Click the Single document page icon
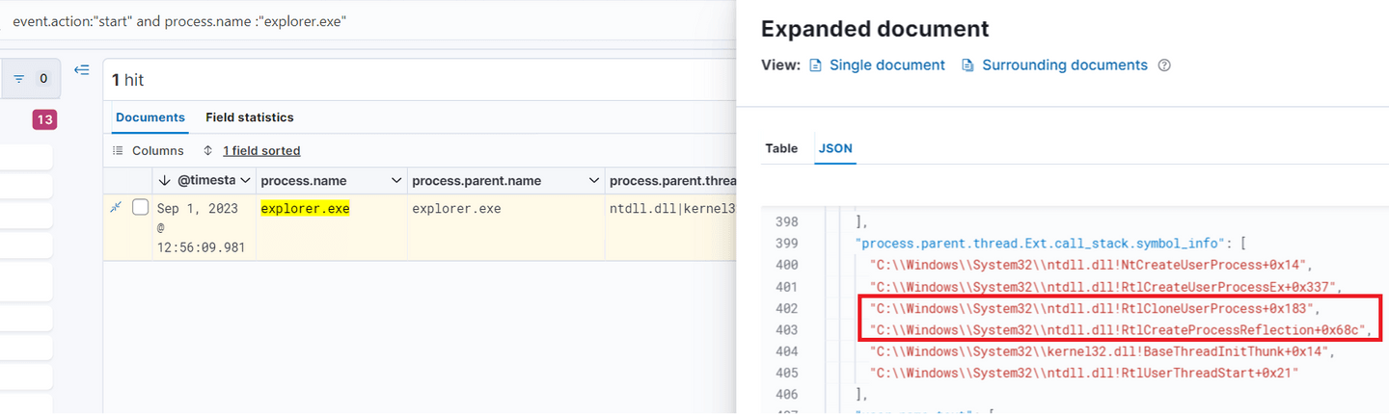Image resolution: width=1389 pixels, height=414 pixels. 815,65
